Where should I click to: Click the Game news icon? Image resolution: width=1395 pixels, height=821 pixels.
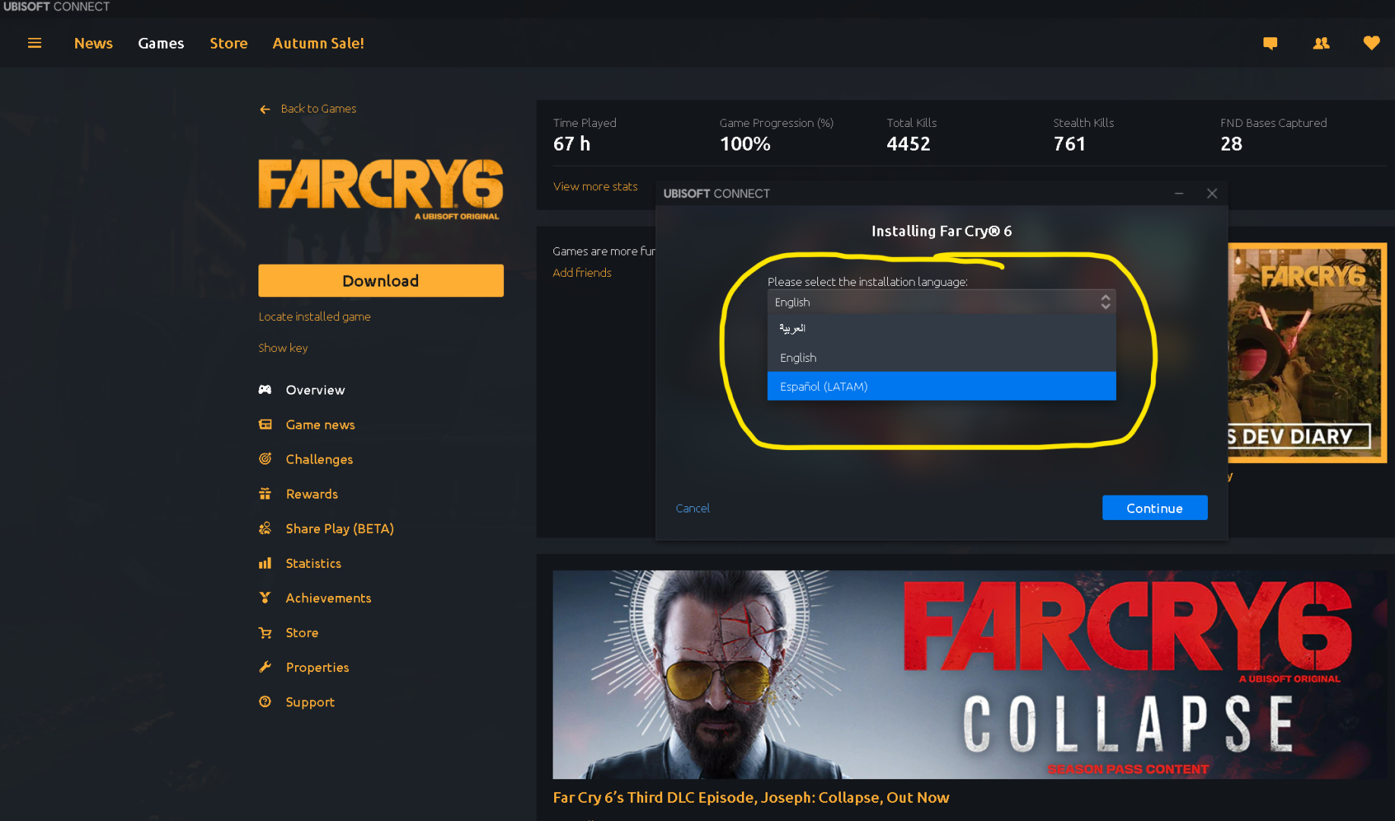click(265, 425)
